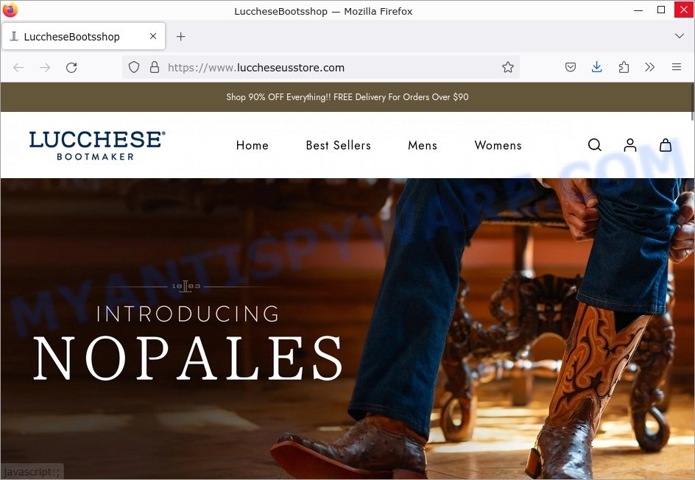This screenshot has height=480, width=695.
Task: Open the extensions puzzle icon
Action: 624,68
